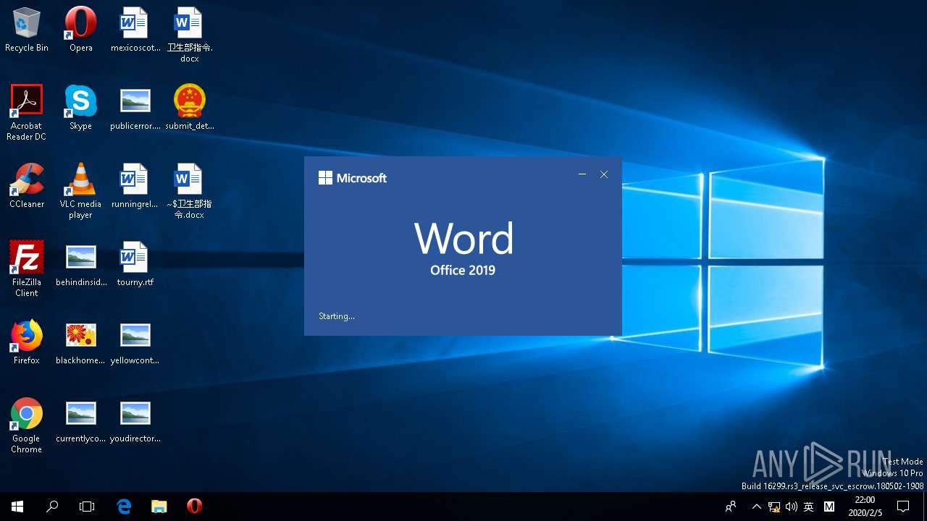Viewport: 927px width, 521px height.
Task: Click the Microsoft logo on Word splash
Action: tap(353, 177)
